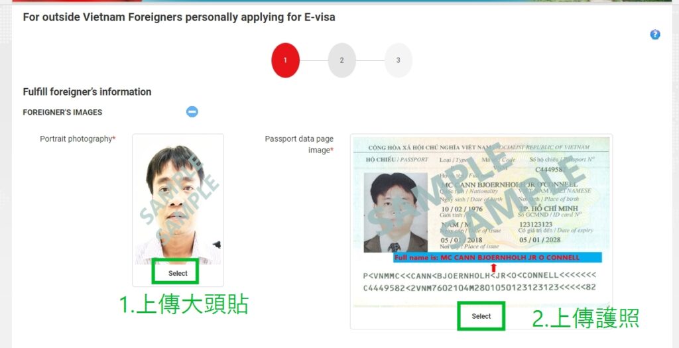Click the small photo inside the passport sample
Screen dimensions: 679x348
click(396, 213)
